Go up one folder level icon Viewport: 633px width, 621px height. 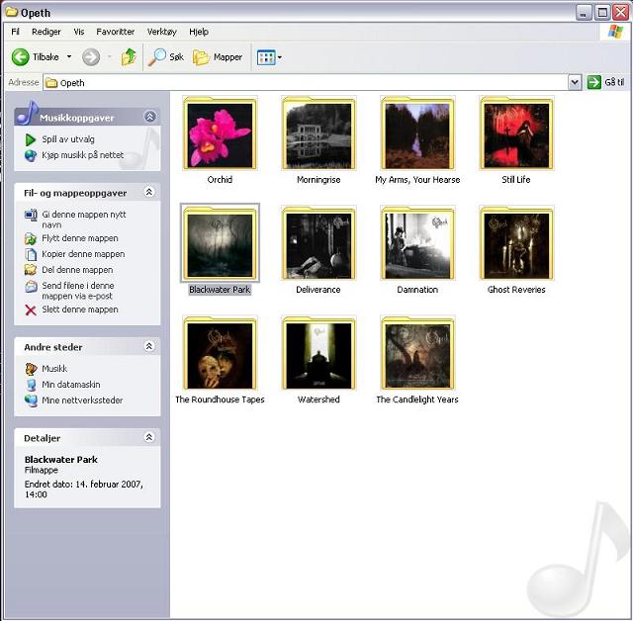click(x=129, y=57)
